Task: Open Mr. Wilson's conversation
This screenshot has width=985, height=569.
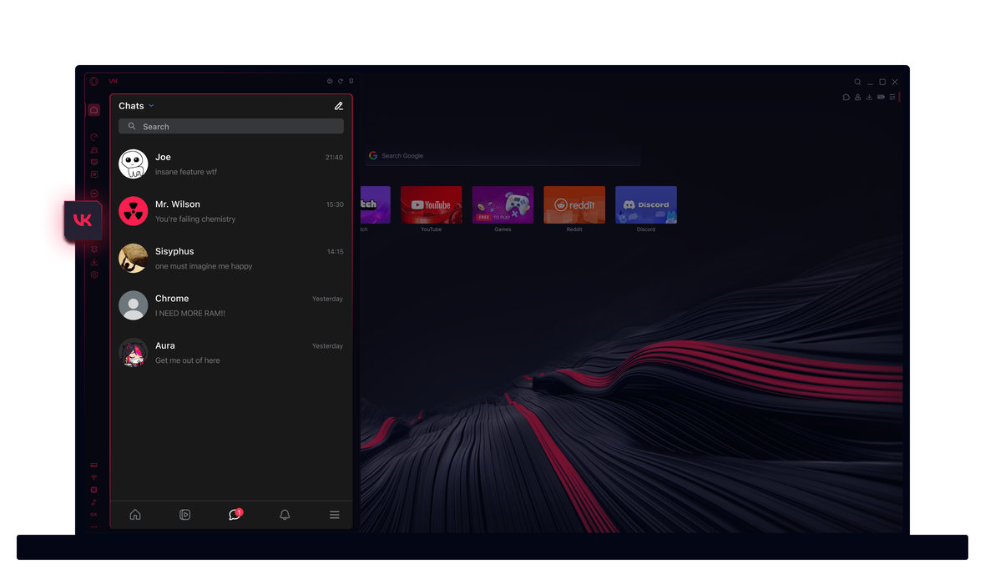Action: (x=230, y=211)
